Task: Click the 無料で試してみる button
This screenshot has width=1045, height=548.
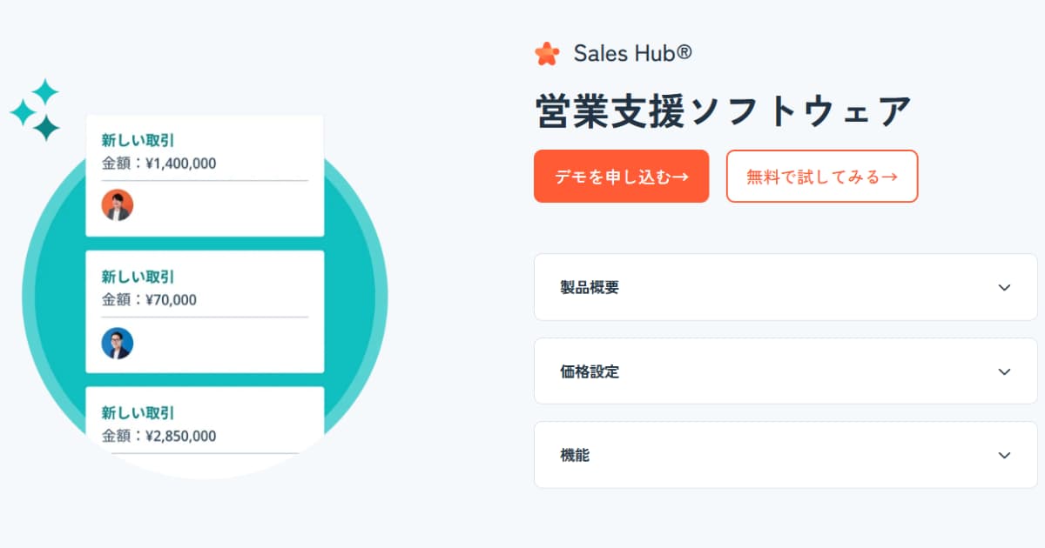Action: 822,177
